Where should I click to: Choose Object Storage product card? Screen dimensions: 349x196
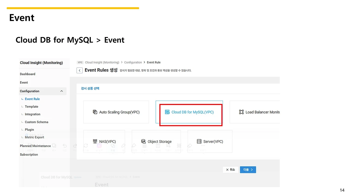(x=156, y=141)
